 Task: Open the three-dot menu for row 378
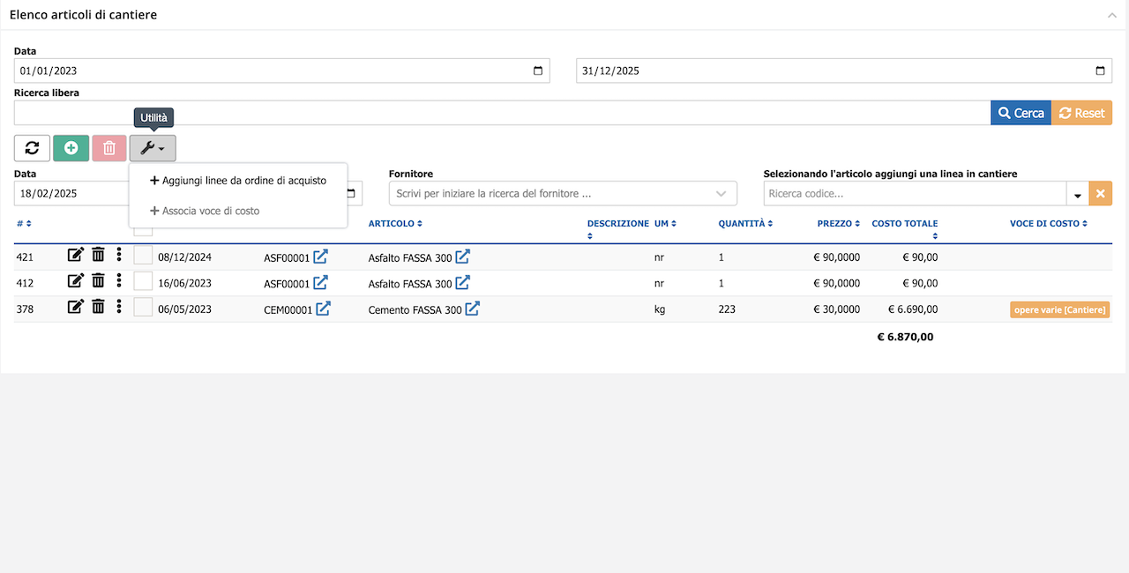click(119, 308)
